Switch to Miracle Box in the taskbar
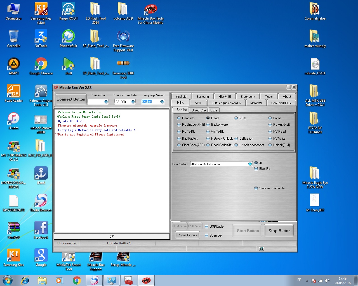 (x=146, y=280)
